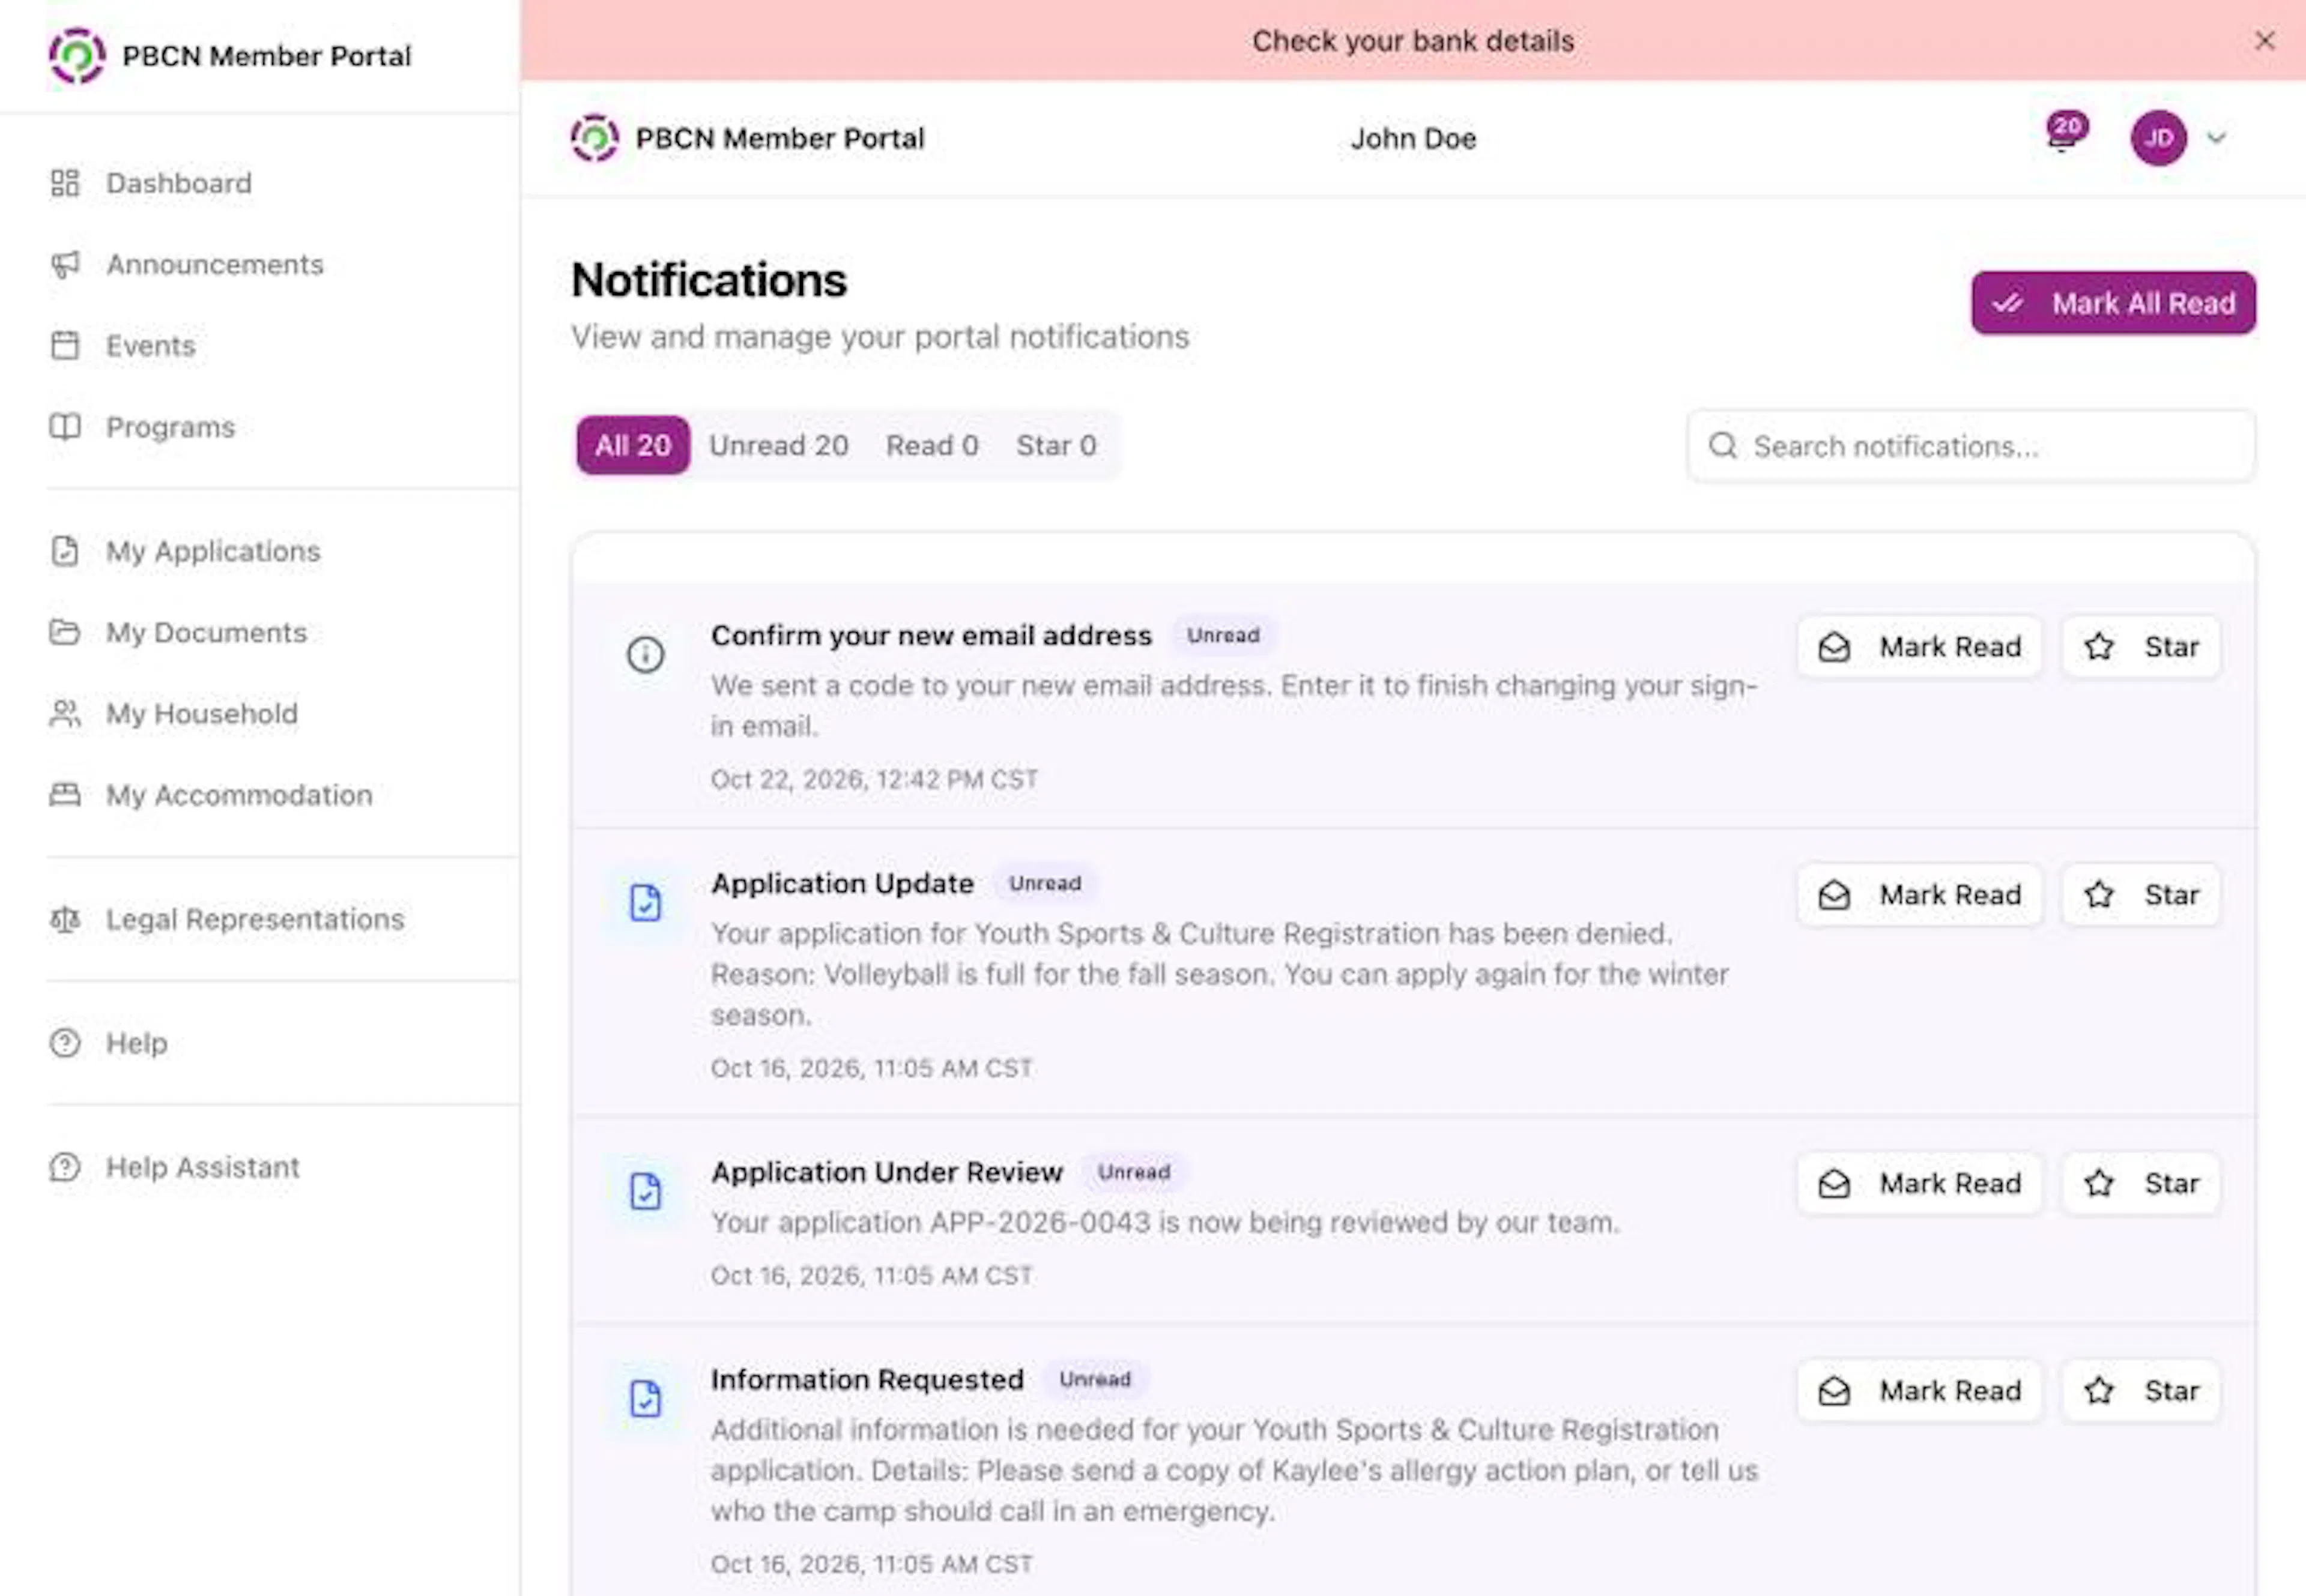Switch to the Star 0 tab
The height and width of the screenshot is (1596, 2306).
[1056, 445]
